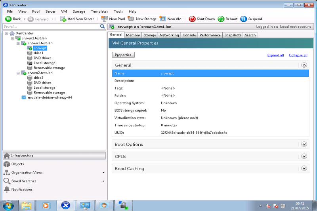317x211 pixels.
Task: Click the Infrastructure house icon
Action: 7,156
